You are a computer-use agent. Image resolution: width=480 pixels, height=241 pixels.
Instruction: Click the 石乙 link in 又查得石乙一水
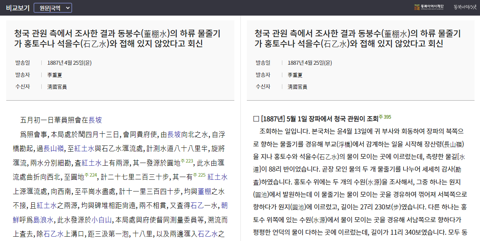click(198, 205)
